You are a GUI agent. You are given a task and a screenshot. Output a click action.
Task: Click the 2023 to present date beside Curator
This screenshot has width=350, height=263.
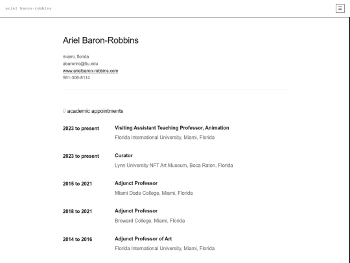click(81, 156)
